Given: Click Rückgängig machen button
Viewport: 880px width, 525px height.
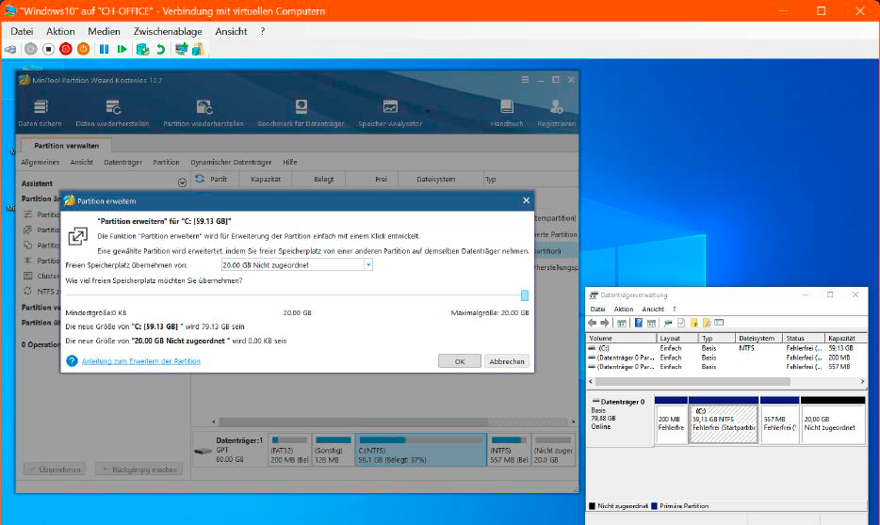Looking at the screenshot, I should 139,469.
